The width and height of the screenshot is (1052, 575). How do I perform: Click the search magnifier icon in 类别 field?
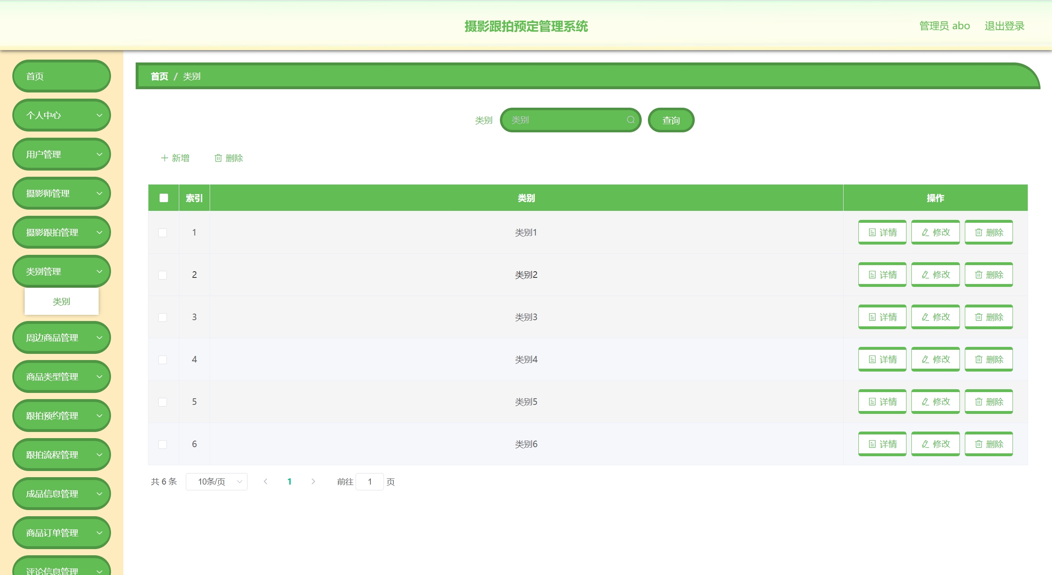coord(630,120)
